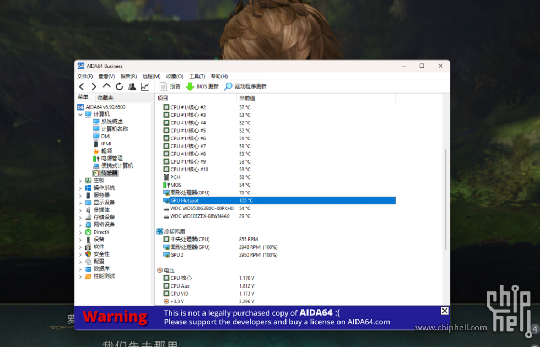Expand the DirectX tree node
This screenshot has height=347, width=540.
click(80, 232)
